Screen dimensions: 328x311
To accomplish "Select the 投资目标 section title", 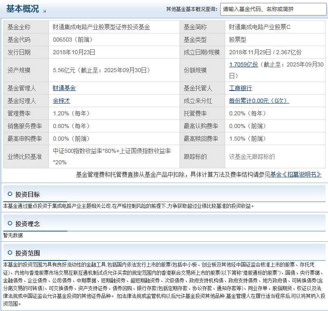I will pos(27,194).
